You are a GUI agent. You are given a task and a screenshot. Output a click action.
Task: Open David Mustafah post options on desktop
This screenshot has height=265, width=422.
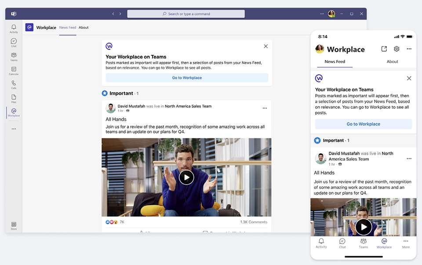(265, 108)
